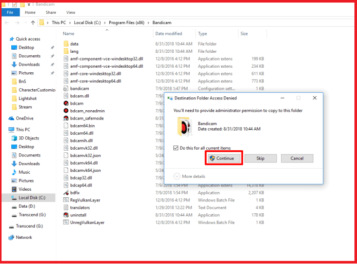Open Local Disk (C:) in sidebar
Screen dimensions: 357x264
(28, 197)
